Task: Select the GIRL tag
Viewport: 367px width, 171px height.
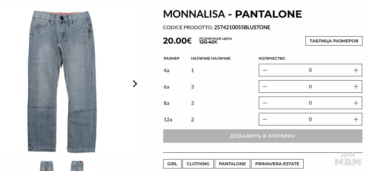Action: tap(172, 164)
